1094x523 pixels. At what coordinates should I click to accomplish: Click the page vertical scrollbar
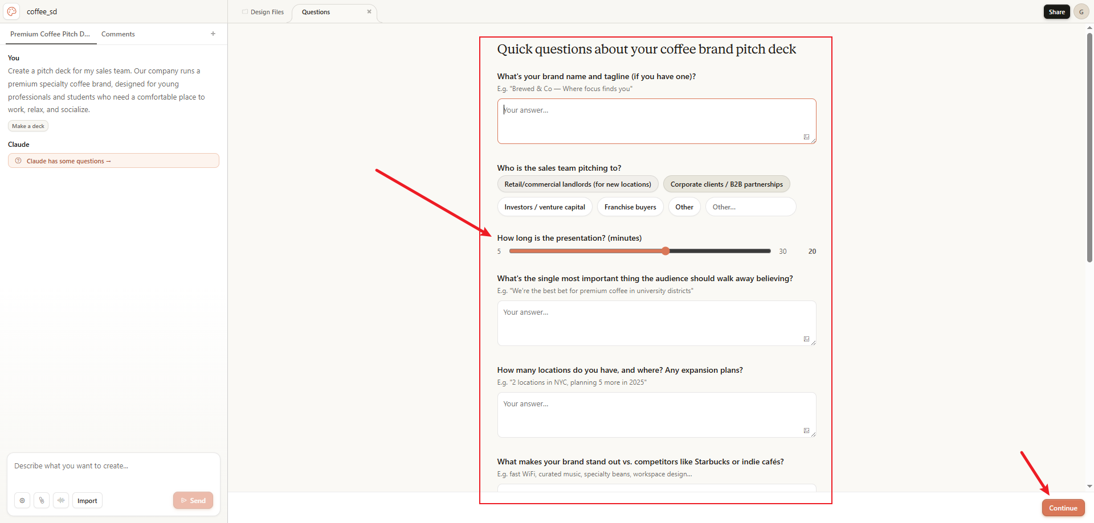(1089, 147)
